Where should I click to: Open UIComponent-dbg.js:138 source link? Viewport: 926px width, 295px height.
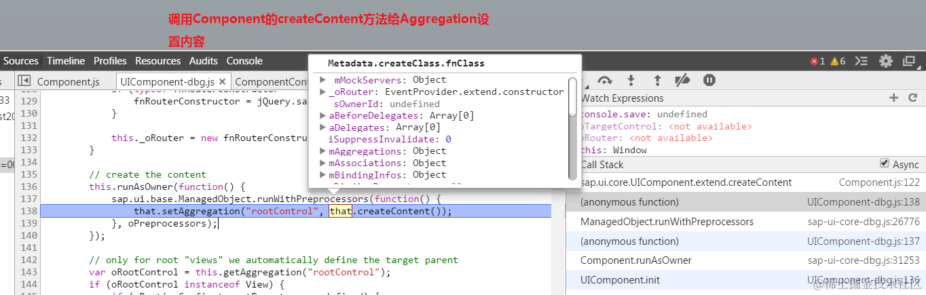[864, 202]
